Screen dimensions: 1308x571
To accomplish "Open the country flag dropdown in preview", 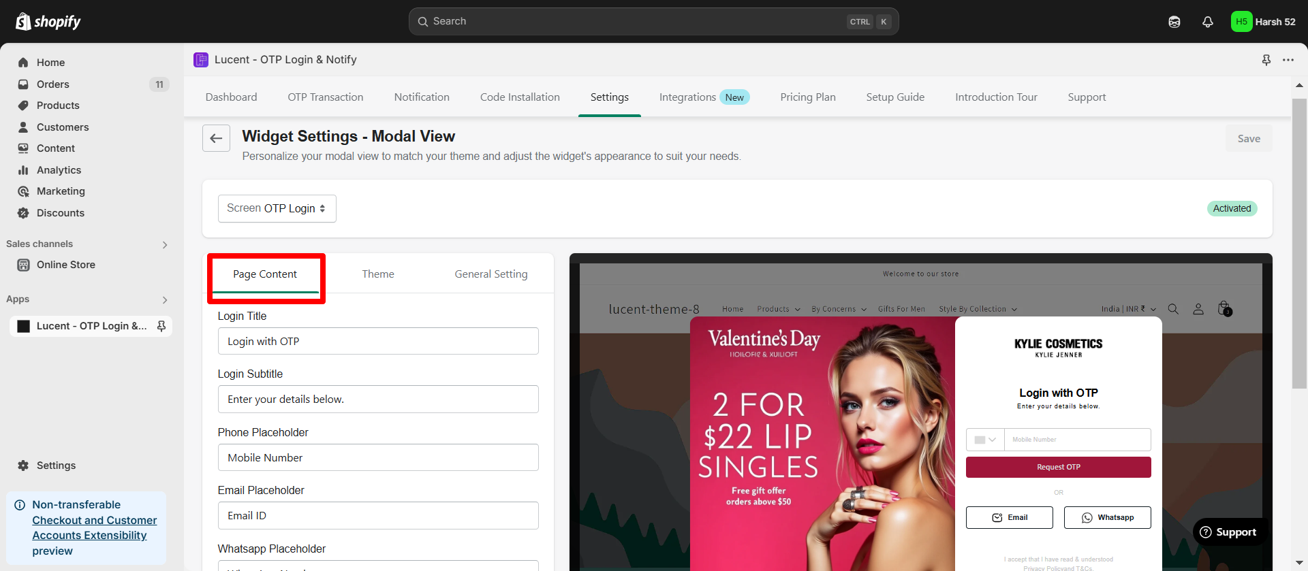I will click(985, 440).
